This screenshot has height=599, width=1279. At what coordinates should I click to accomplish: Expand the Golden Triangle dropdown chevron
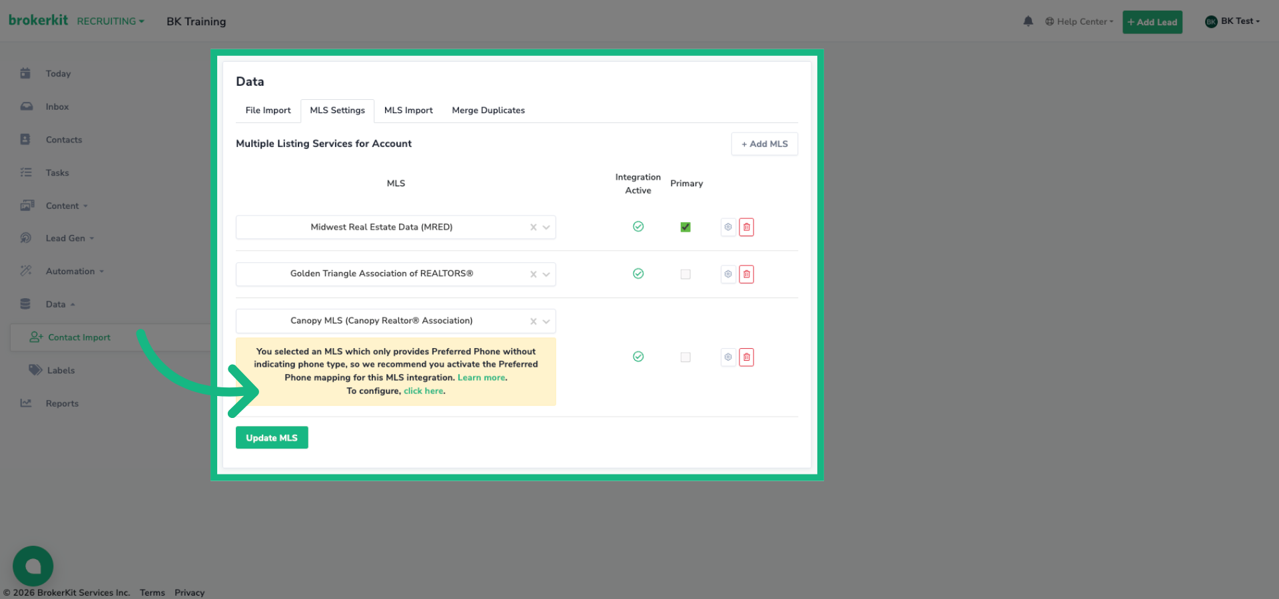tap(546, 274)
